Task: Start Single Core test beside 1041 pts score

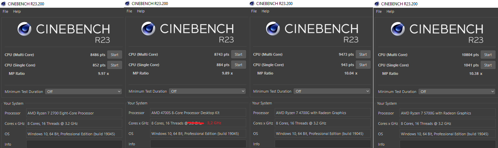Action: 488,65
